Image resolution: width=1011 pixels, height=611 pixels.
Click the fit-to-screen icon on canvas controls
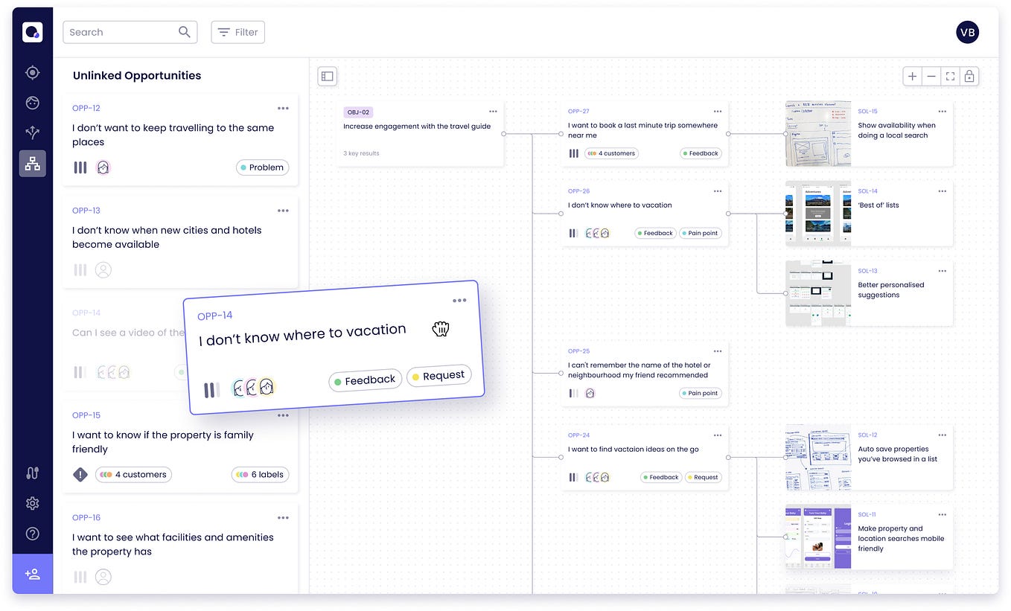click(x=950, y=76)
